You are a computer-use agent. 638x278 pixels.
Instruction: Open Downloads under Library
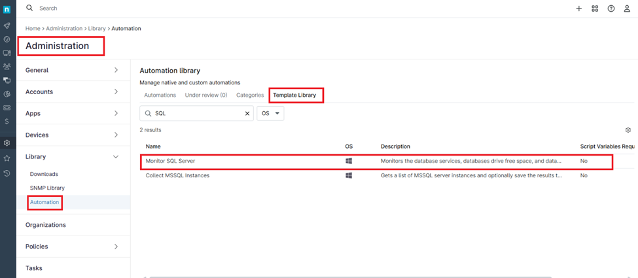click(44, 174)
